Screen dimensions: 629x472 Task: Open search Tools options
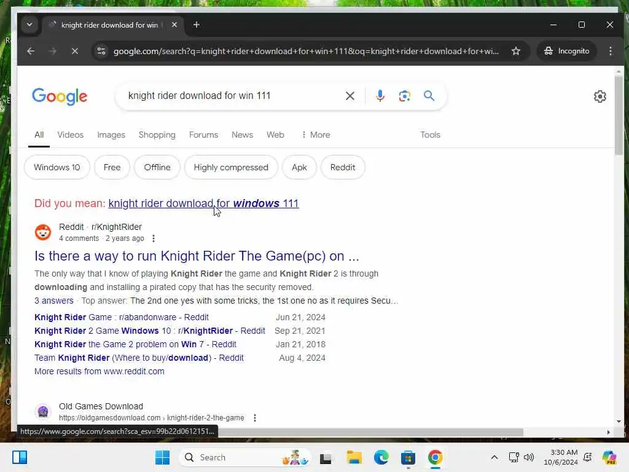pos(430,135)
